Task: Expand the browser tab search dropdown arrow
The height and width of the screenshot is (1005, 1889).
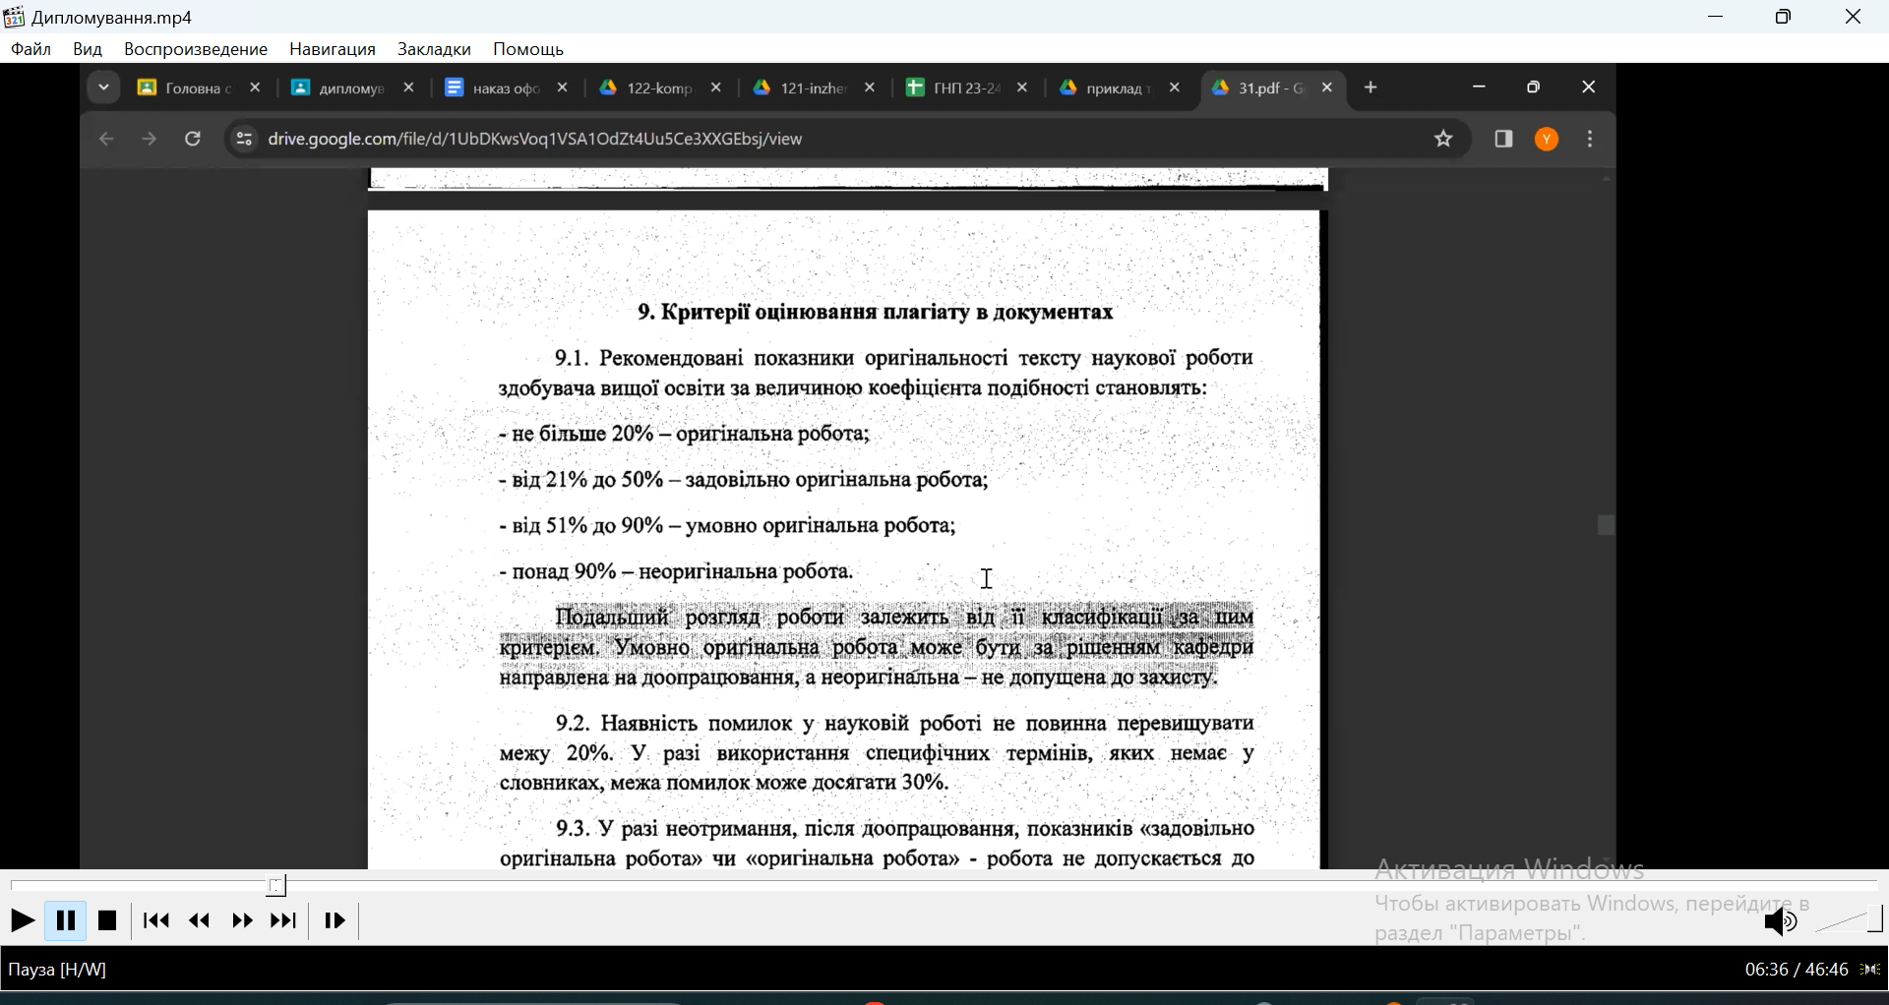Action: [x=103, y=88]
